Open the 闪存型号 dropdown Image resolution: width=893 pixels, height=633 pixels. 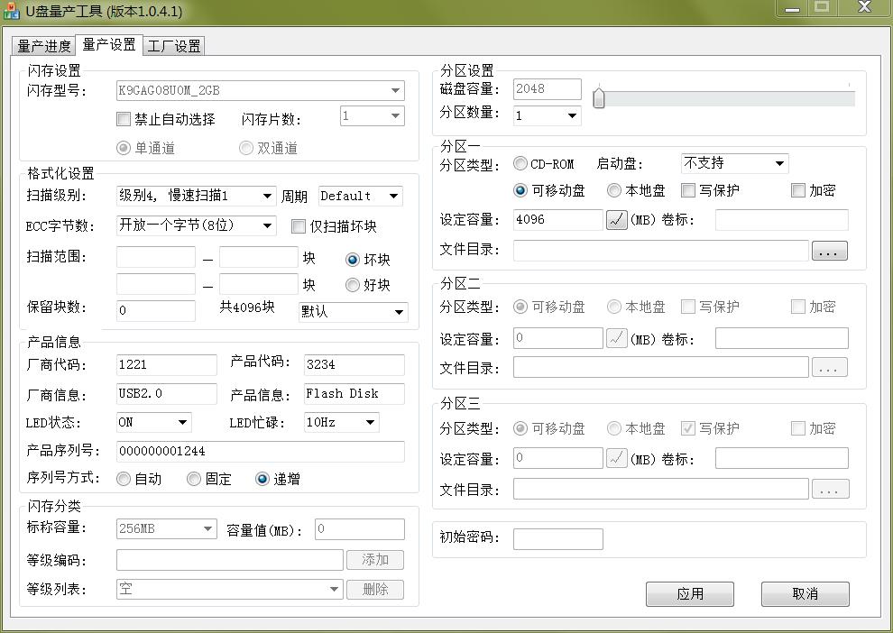[x=261, y=90]
